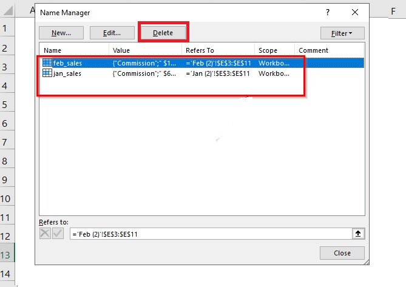Click the select-all corner of the worksheet
406x287 pixels.
point(8,10)
